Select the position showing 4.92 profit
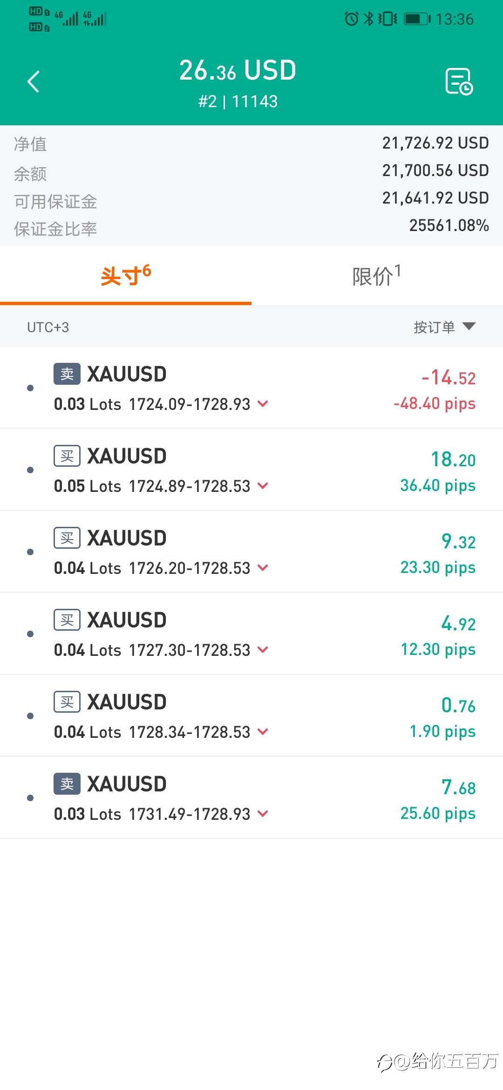The height and width of the screenshot is (1090, 503). click(251, 634)
